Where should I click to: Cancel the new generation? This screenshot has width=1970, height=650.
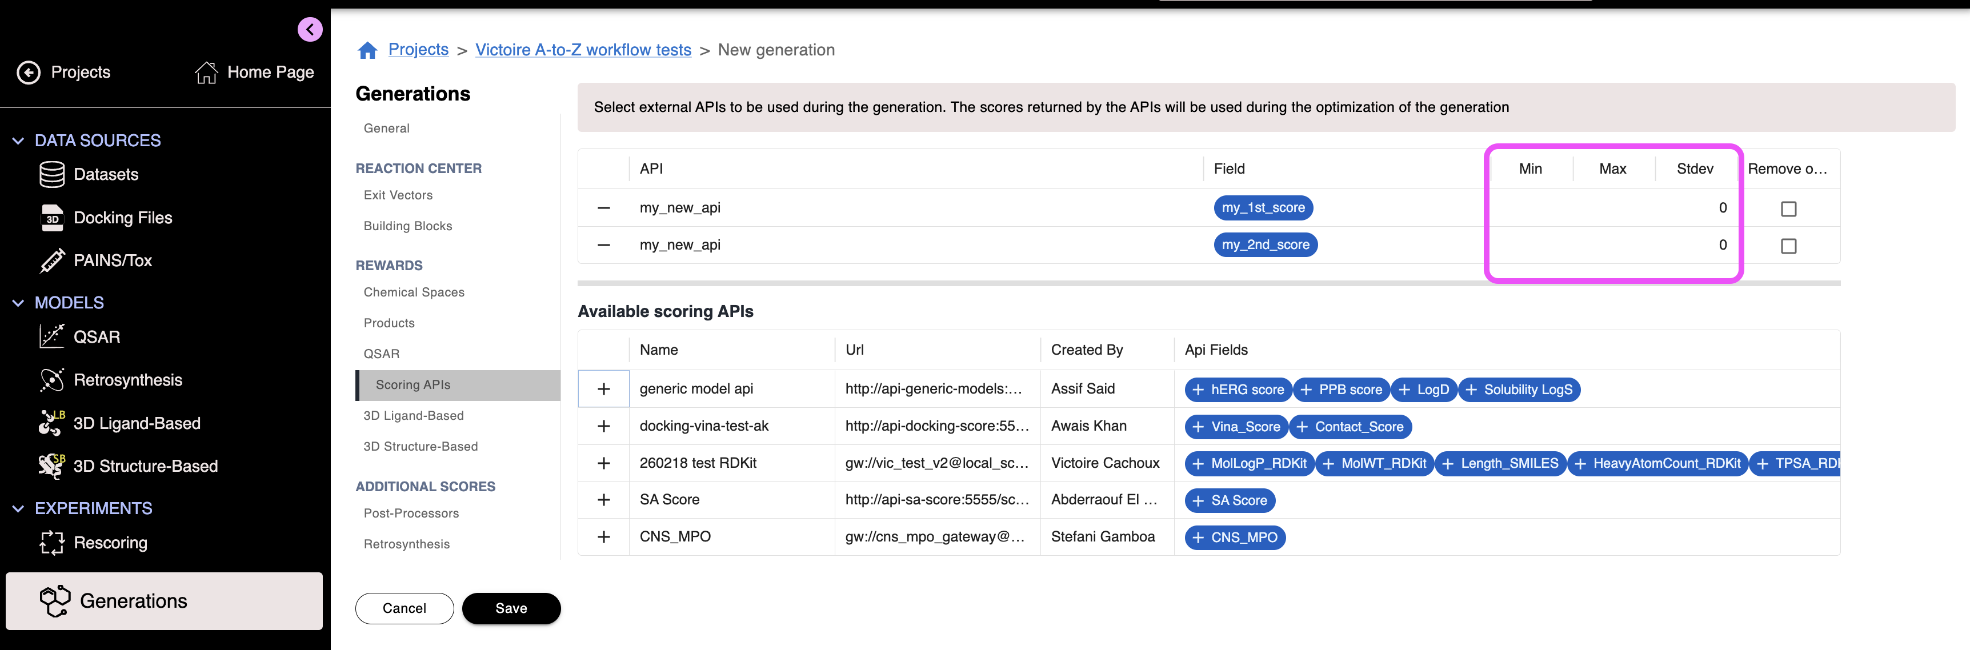tap(405, 609)
